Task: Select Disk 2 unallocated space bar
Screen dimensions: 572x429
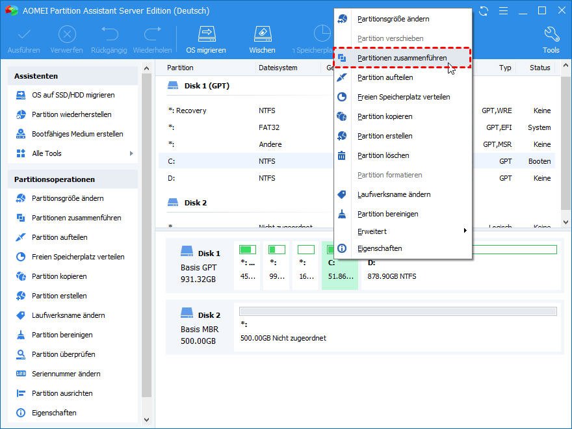Action: pos(398,311)
